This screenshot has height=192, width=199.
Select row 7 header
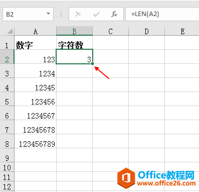click(7, 127)
